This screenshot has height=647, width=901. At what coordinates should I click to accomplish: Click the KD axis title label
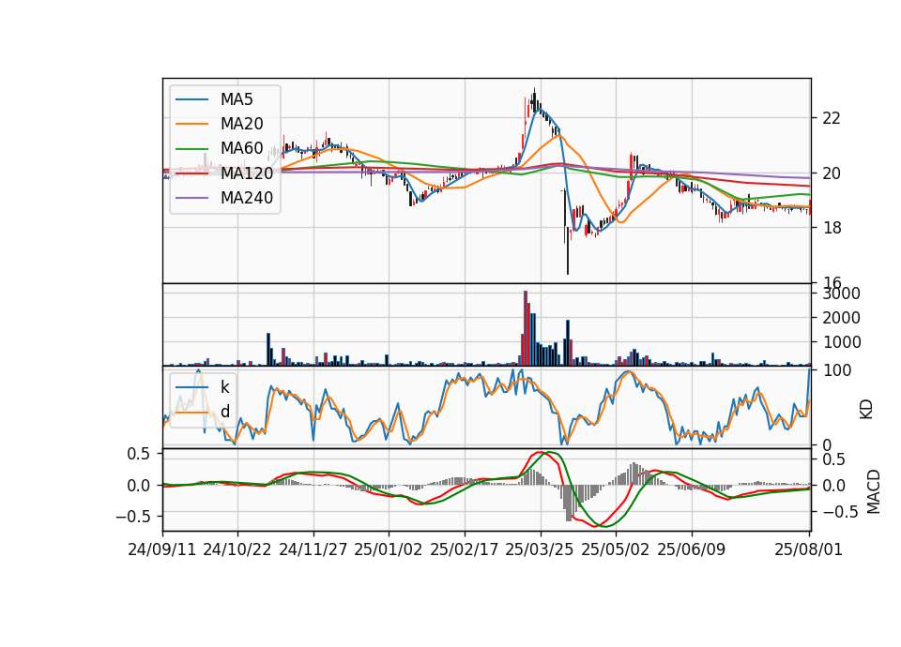click(866, 410)
